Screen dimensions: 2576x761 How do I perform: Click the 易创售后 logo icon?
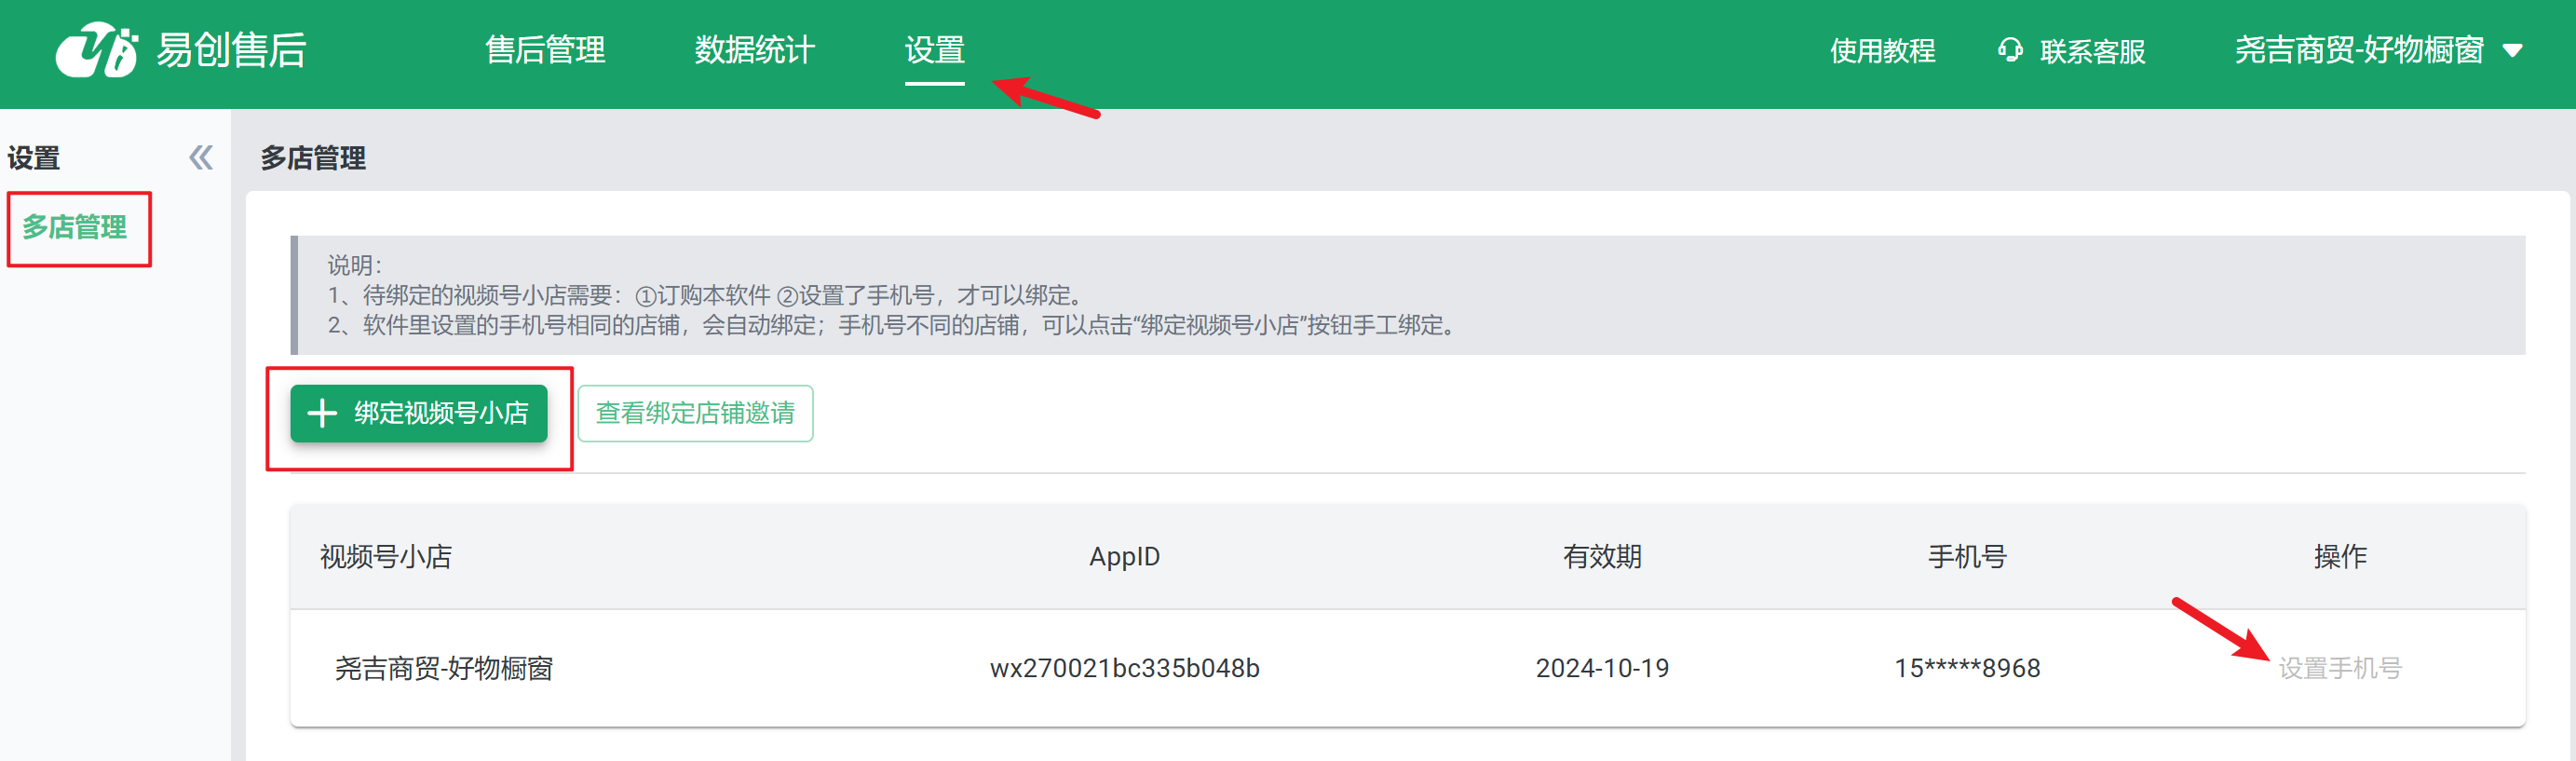(96, 50)
